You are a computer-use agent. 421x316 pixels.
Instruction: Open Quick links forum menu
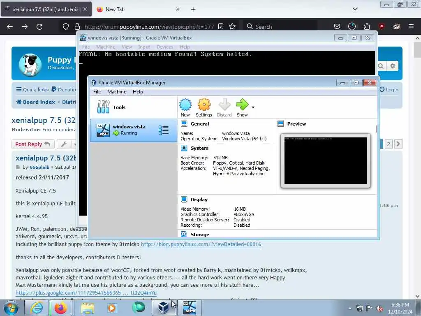coord(32,89)
